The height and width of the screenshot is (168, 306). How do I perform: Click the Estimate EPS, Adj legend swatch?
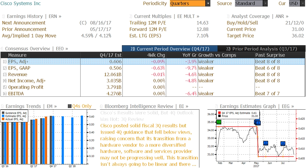point(3,116)
